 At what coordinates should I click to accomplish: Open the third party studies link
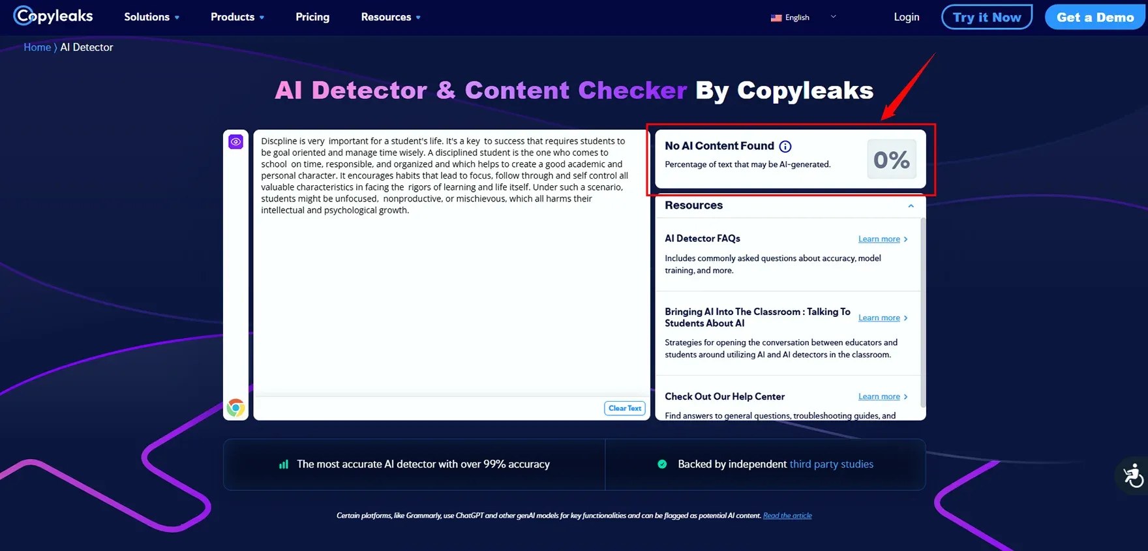coord(831,464)
